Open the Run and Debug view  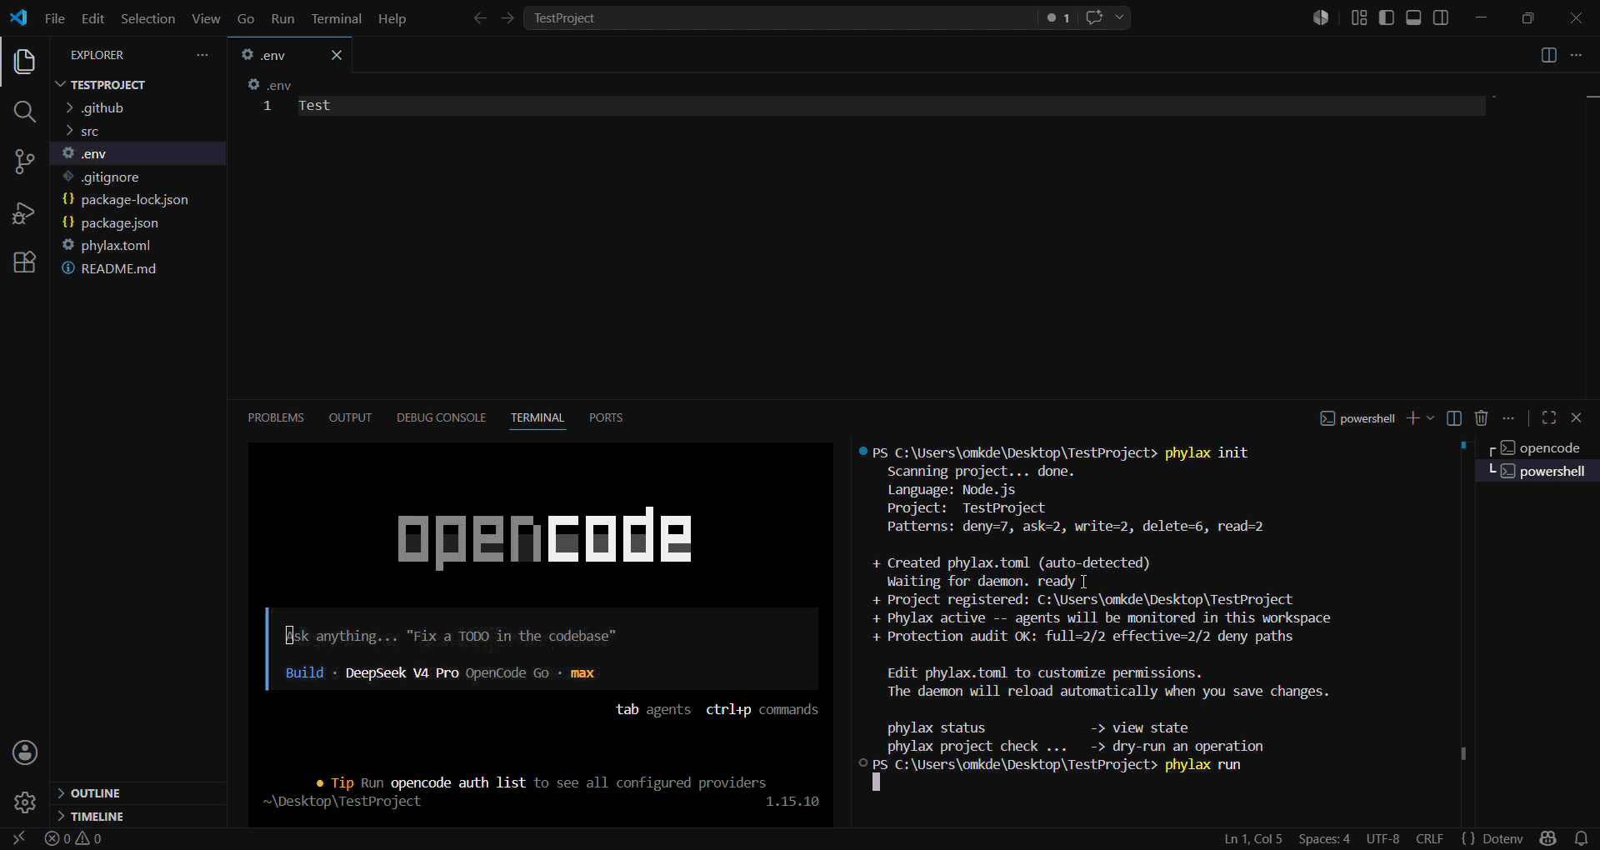24,212
